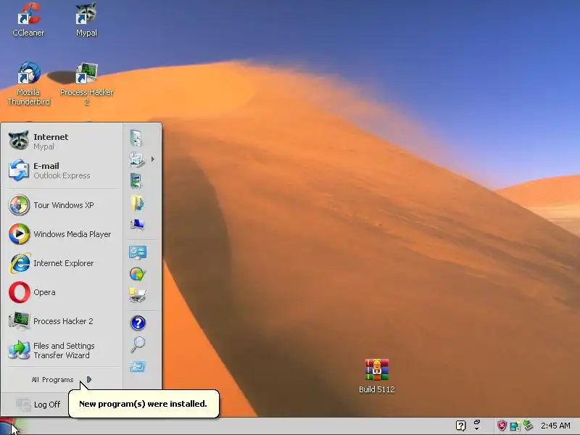Open Set Program Access and Defaults icon

click(x=138, y=274)
